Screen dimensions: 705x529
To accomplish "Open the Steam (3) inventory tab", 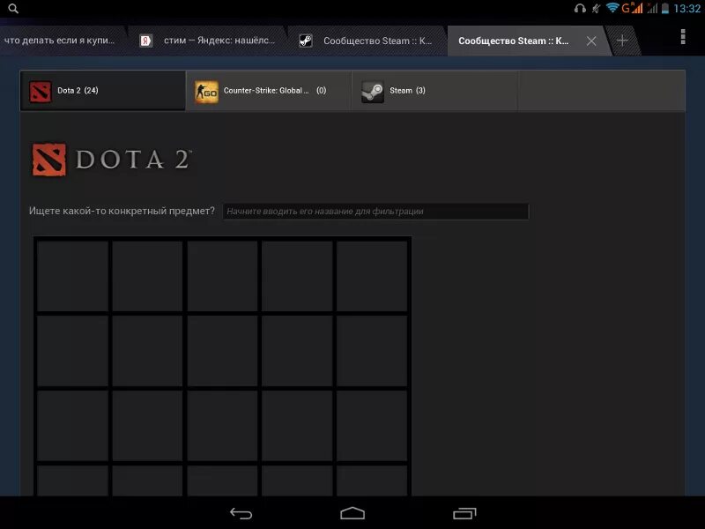I will point(434,91).
